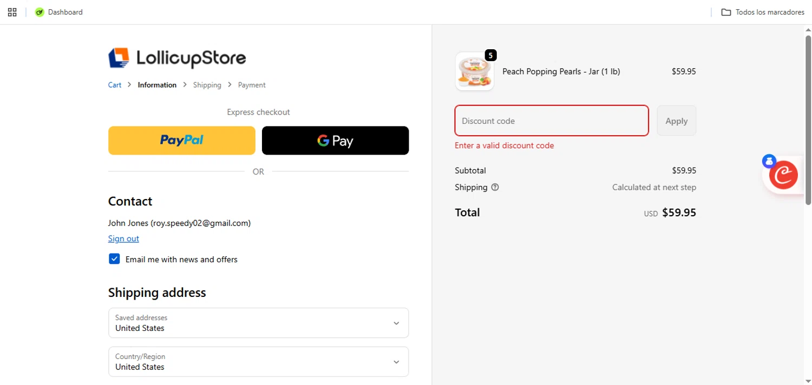Viewport: 812px width, 385px height.
Task: Click the Apply discount button
Action: pos(677,121)
